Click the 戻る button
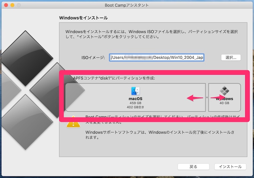This screenshot has width=254, height=178. 194,167
